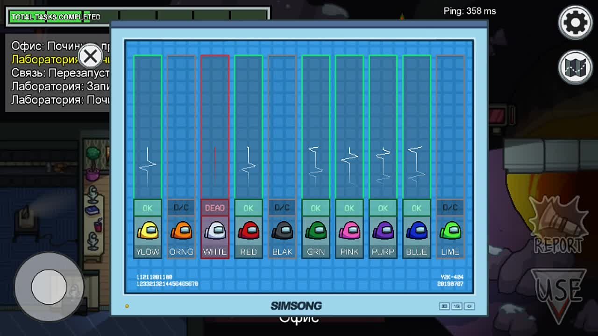
Task: Click the task Лаборатория: Запи
Action: [61, 86]
